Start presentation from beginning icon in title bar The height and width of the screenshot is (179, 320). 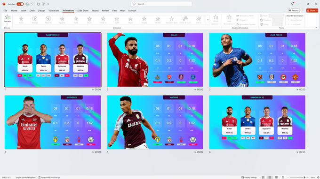tap(43, 4)
